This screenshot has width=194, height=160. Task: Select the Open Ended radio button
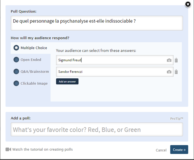pyautogui.click(x=16, y=60)
